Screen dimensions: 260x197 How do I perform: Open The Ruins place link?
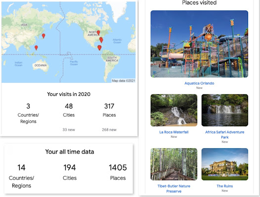(x=225, y=186)
